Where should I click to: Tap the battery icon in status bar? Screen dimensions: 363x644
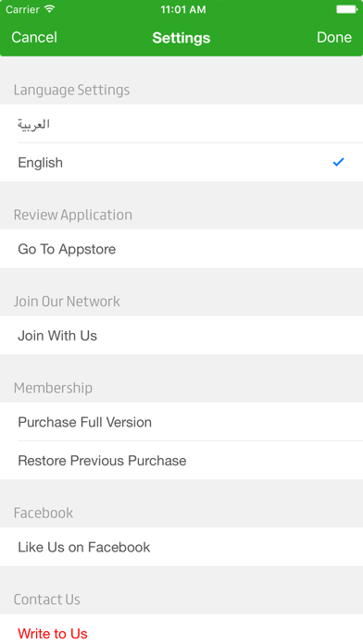point(347,9)
